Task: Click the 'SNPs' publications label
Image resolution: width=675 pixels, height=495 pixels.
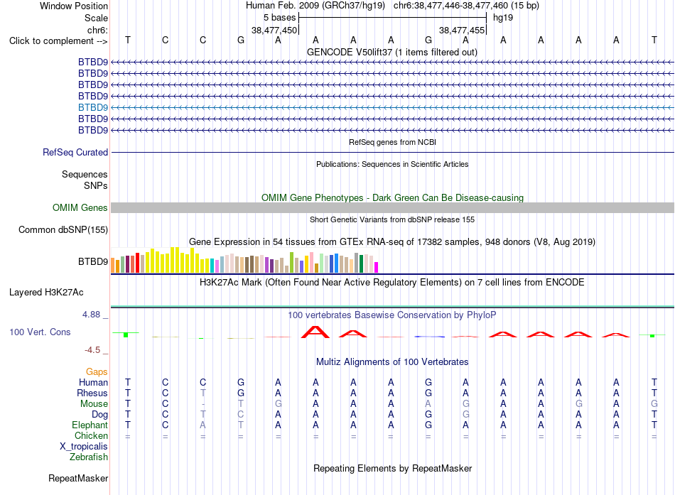Action: tap(96, 185)
